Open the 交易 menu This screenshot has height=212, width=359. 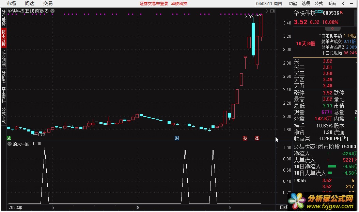click(48, 3)
